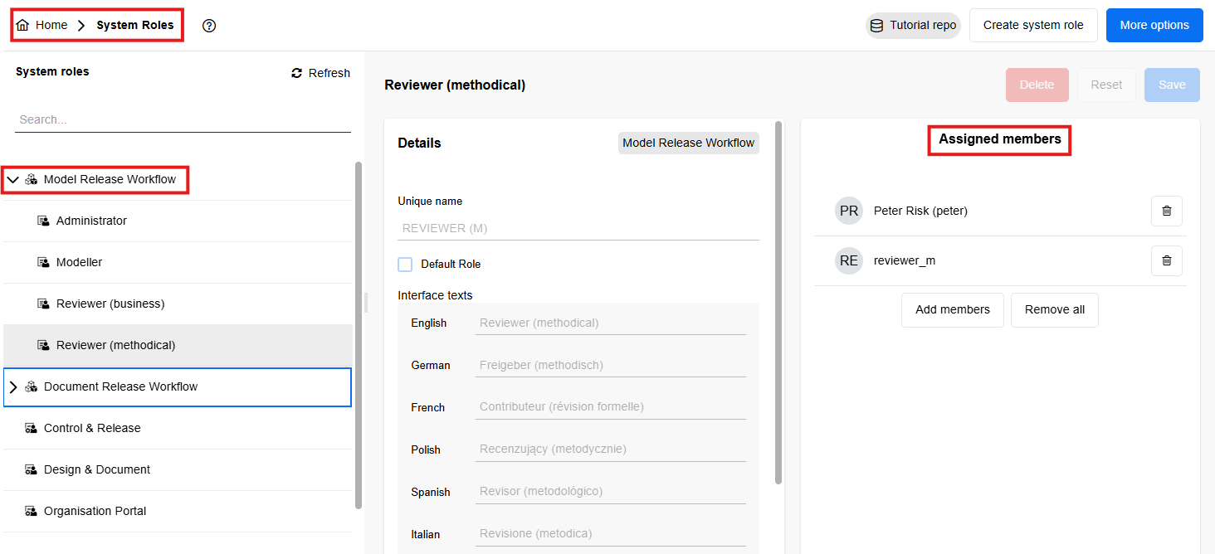Click the Create system role button
The height and width of the screenshot is (554, 1215).
[1033, 25]
